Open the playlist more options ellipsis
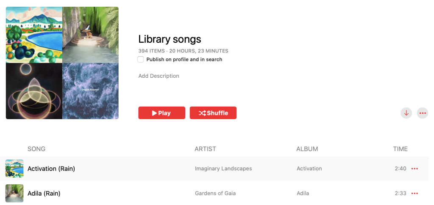Screen dimensions: 434x205 pos(422,113)
